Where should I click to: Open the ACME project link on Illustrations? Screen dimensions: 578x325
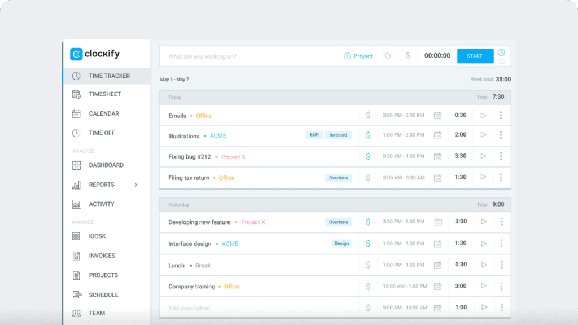point(218,135)
